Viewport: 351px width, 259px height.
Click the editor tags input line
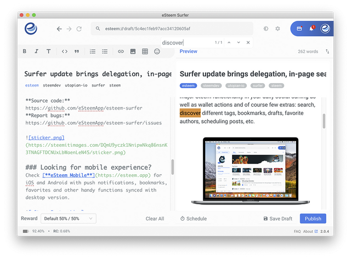(x=98, y=85)
